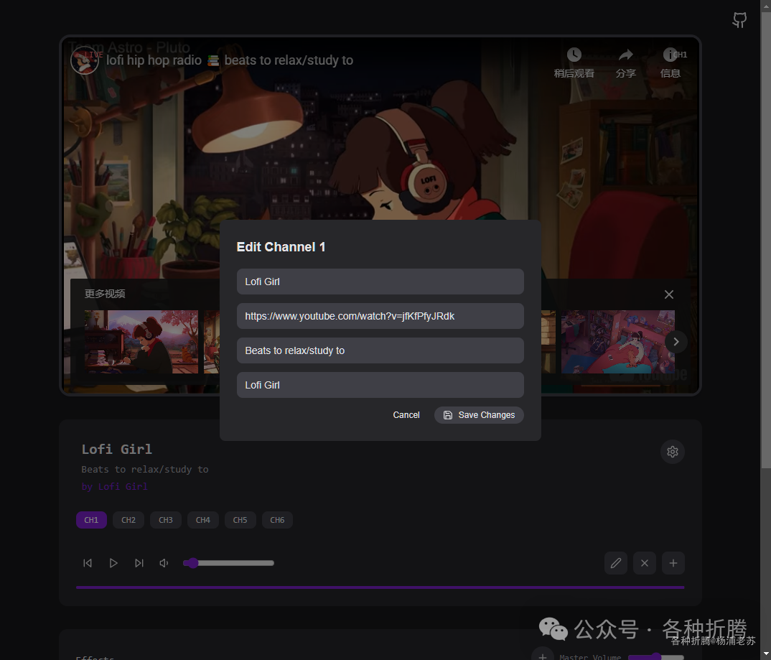
Task: Cancel the Edit Channel dialog
Action: tap(406, 414)
